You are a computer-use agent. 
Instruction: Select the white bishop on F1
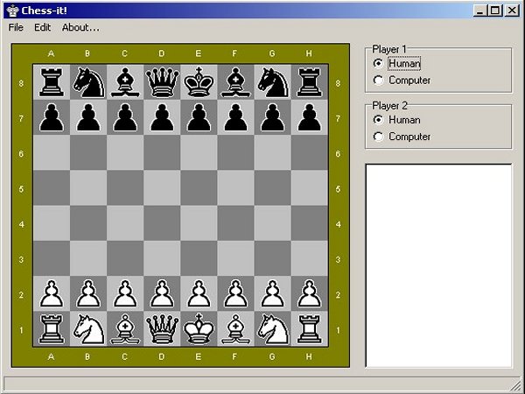[235, 328]
